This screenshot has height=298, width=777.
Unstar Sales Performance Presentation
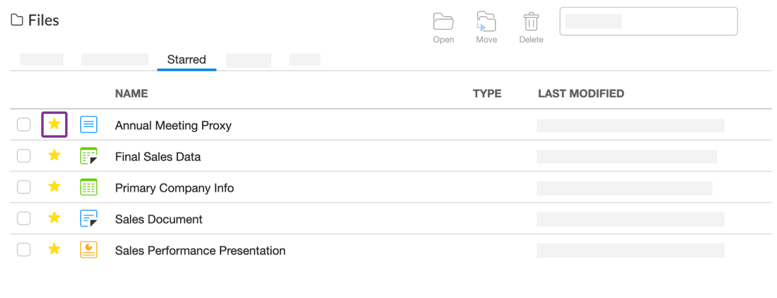click(54, 249)
